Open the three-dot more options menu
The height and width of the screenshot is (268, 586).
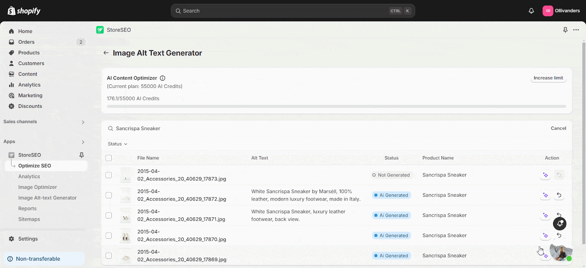[576, 30]
